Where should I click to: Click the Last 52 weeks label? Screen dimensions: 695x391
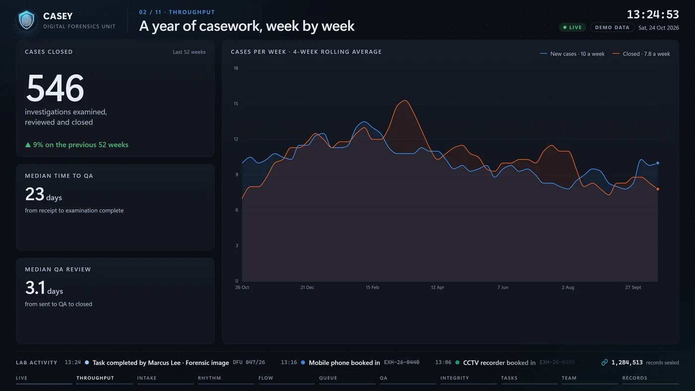tap(189, 52)
